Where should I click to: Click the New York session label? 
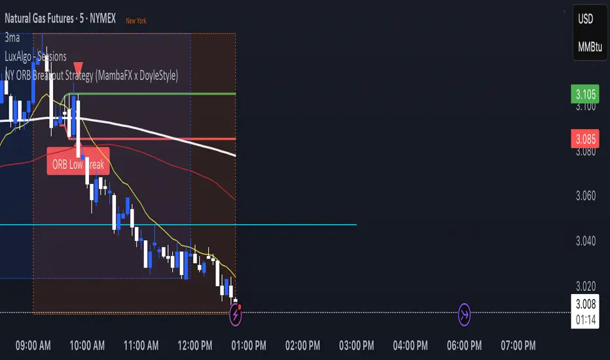coord(136,21)
